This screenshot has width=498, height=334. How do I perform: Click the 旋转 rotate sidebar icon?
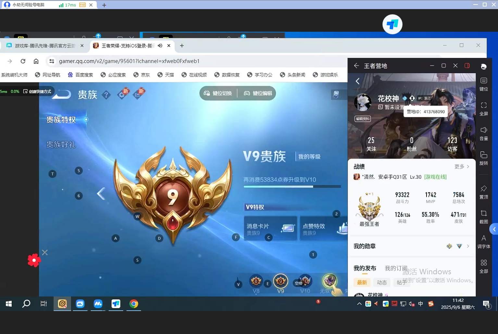[x=483, y=158]
